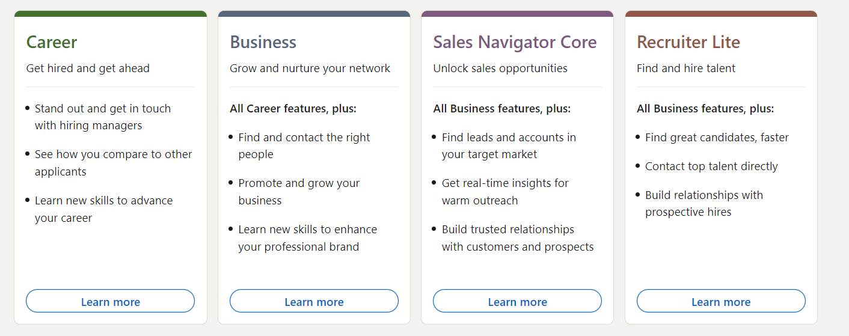This screenshot has width=849, height=336.
Task: Click Learn more on the Business plan
Action: click(314, 301)
